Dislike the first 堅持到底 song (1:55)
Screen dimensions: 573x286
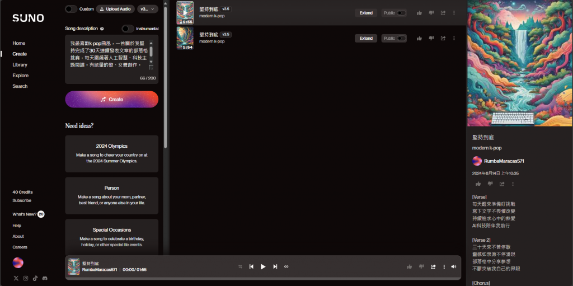pos(431,13)
